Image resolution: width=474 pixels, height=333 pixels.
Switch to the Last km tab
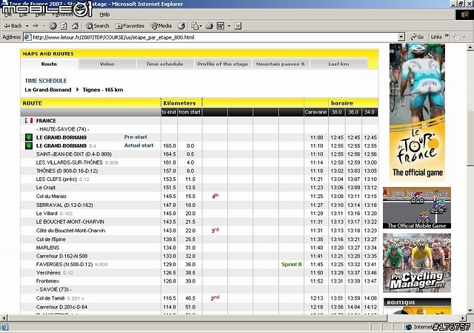(338, 65)
